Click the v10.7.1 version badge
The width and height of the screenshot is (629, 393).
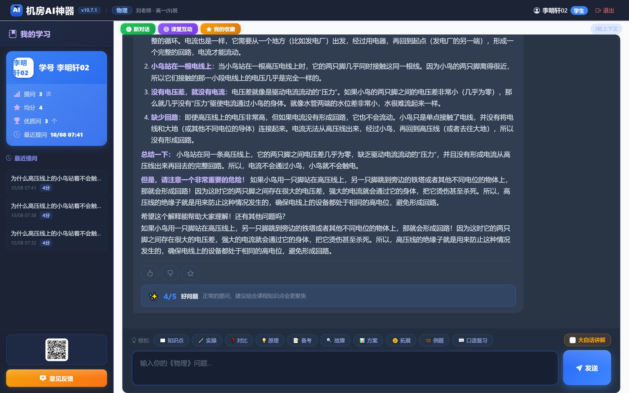point(89,10)
